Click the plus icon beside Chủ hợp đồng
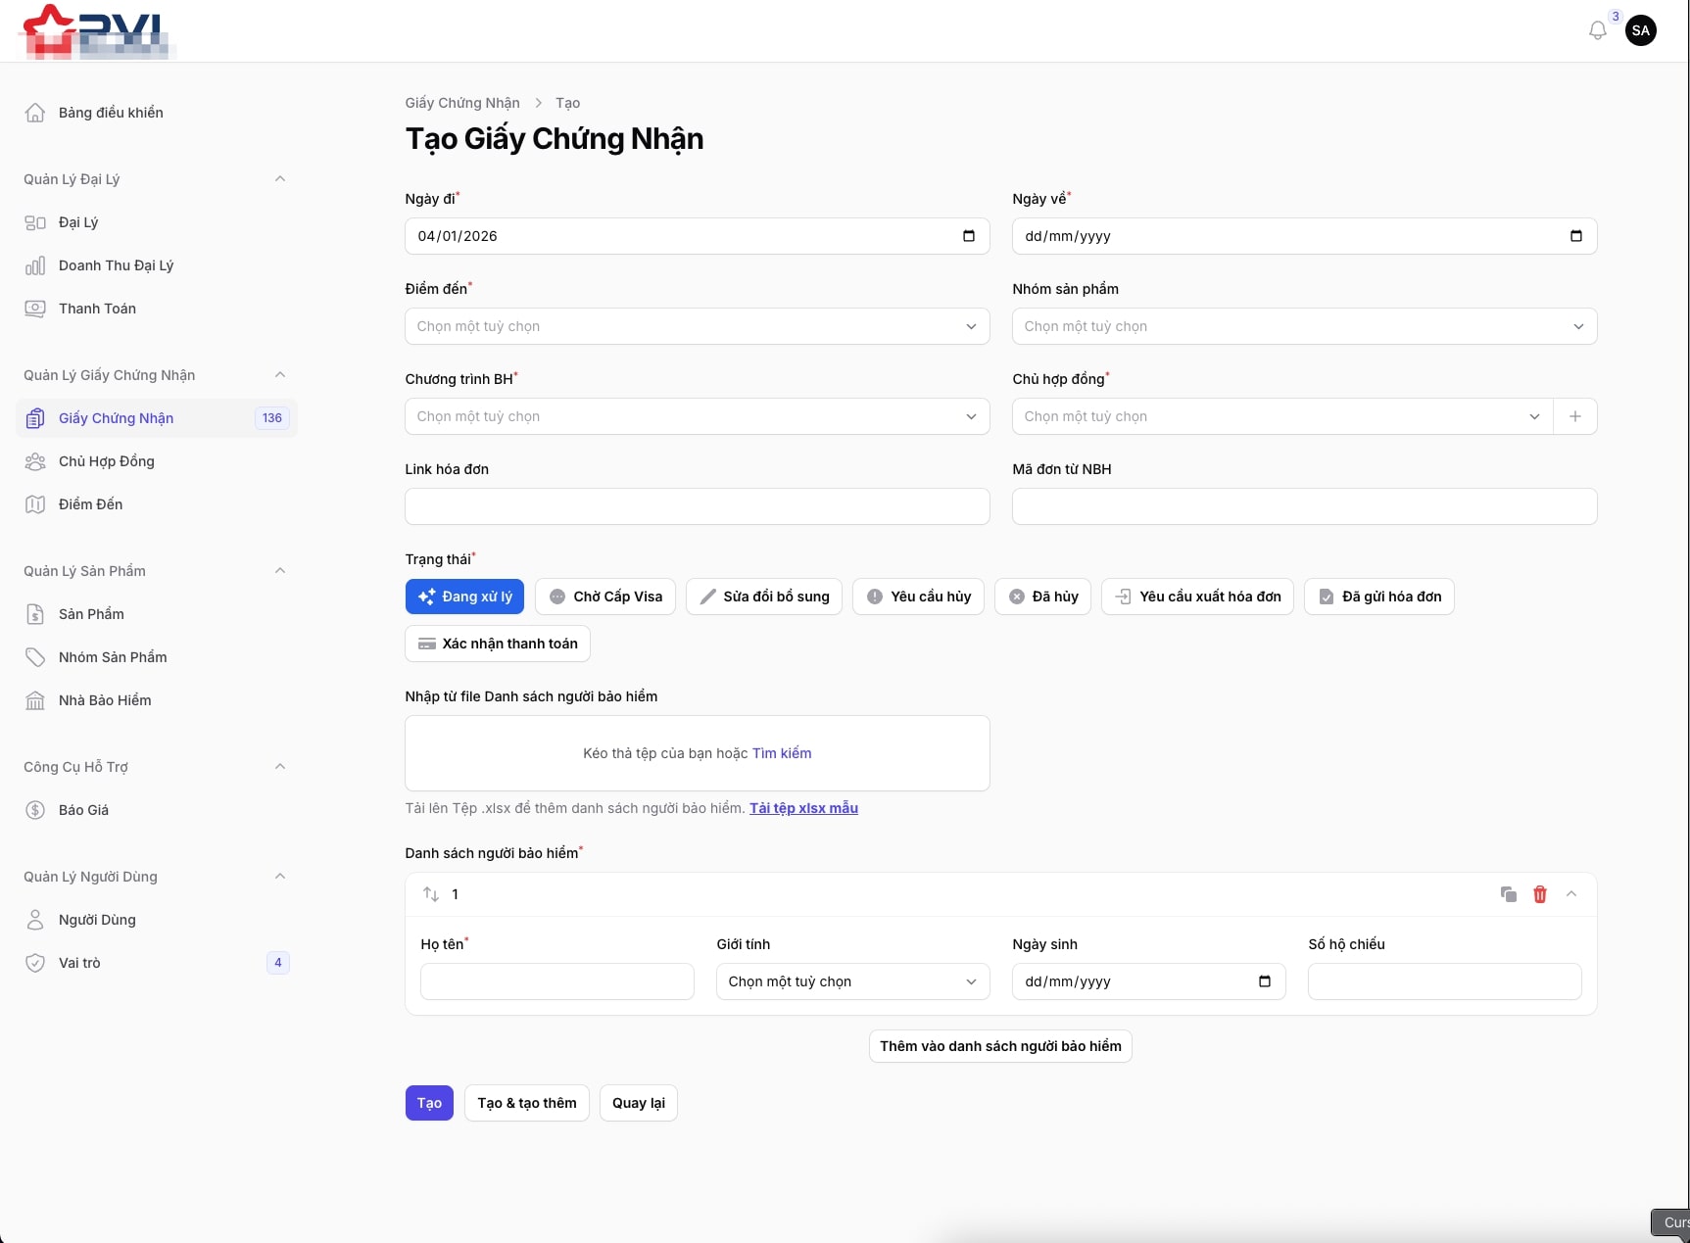The height and width of the screenshot is (1243, 1690). click(x=1574, y=416)
